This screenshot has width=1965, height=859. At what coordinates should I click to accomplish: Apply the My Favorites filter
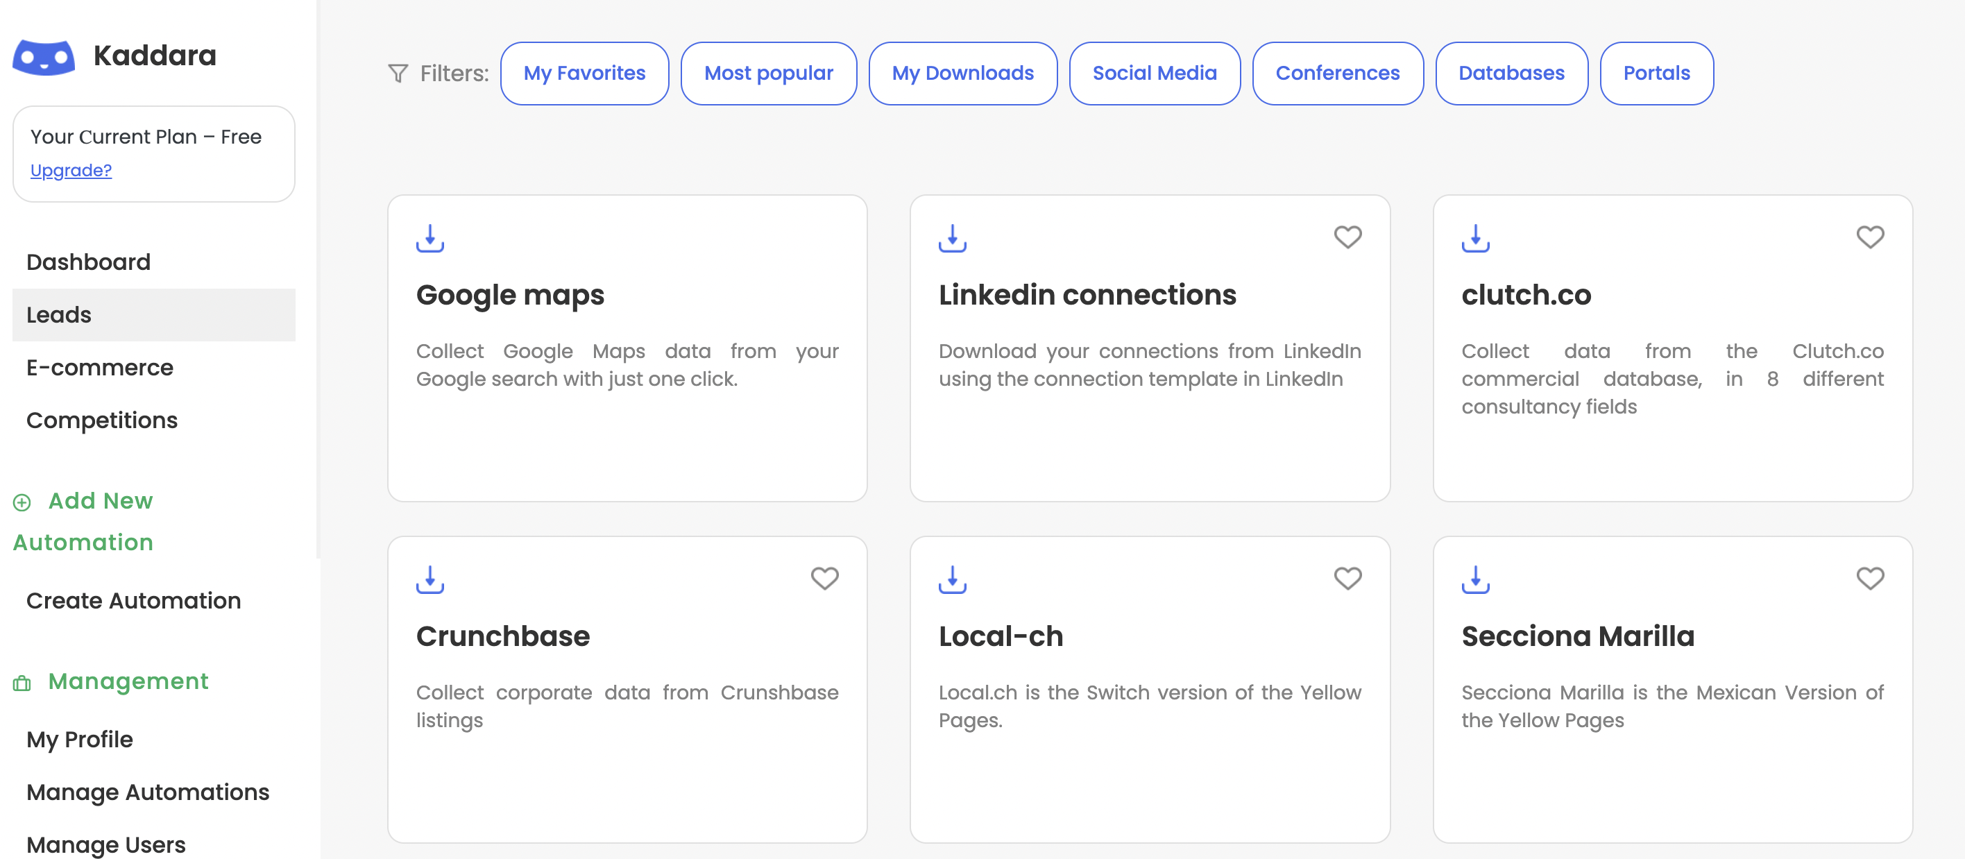click(x=584, y=74)
